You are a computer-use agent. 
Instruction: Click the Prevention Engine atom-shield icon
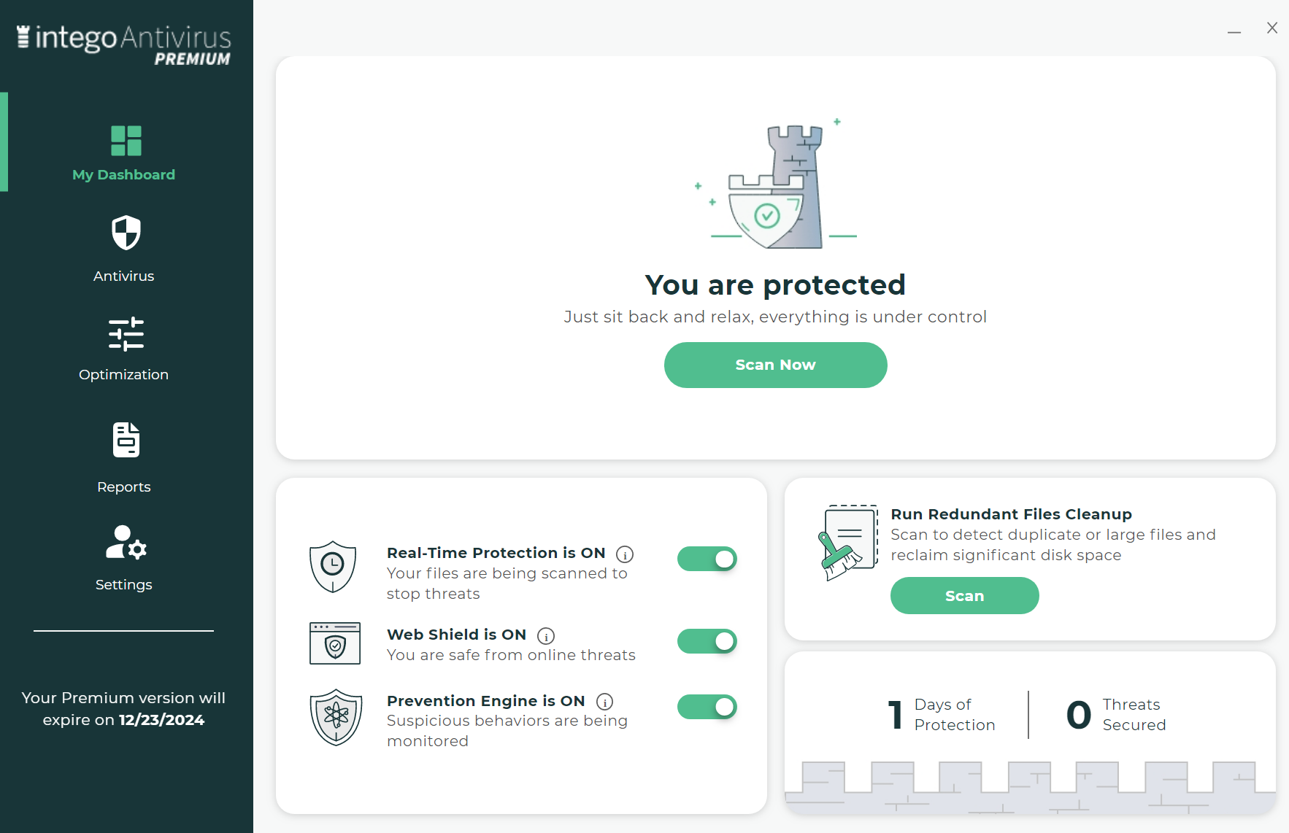tap(336, 718)
